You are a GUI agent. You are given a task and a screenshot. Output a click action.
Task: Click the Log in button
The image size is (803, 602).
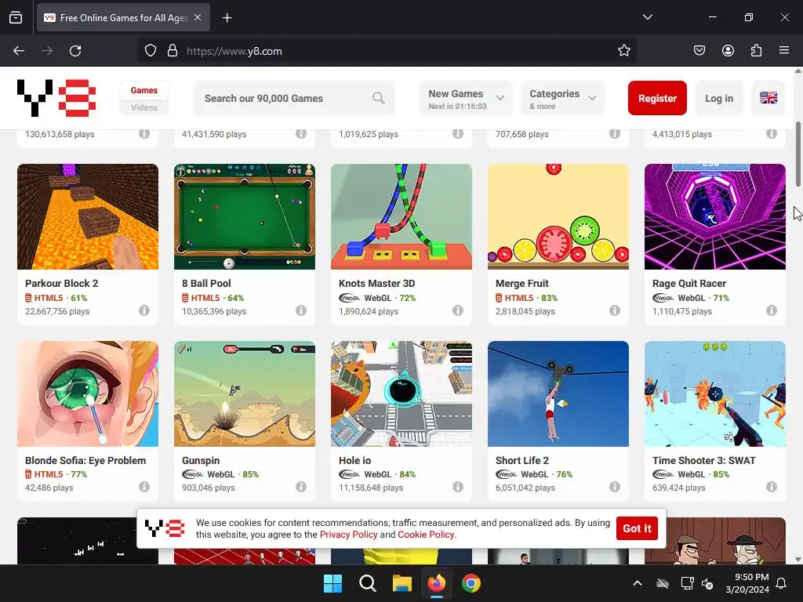719,98
